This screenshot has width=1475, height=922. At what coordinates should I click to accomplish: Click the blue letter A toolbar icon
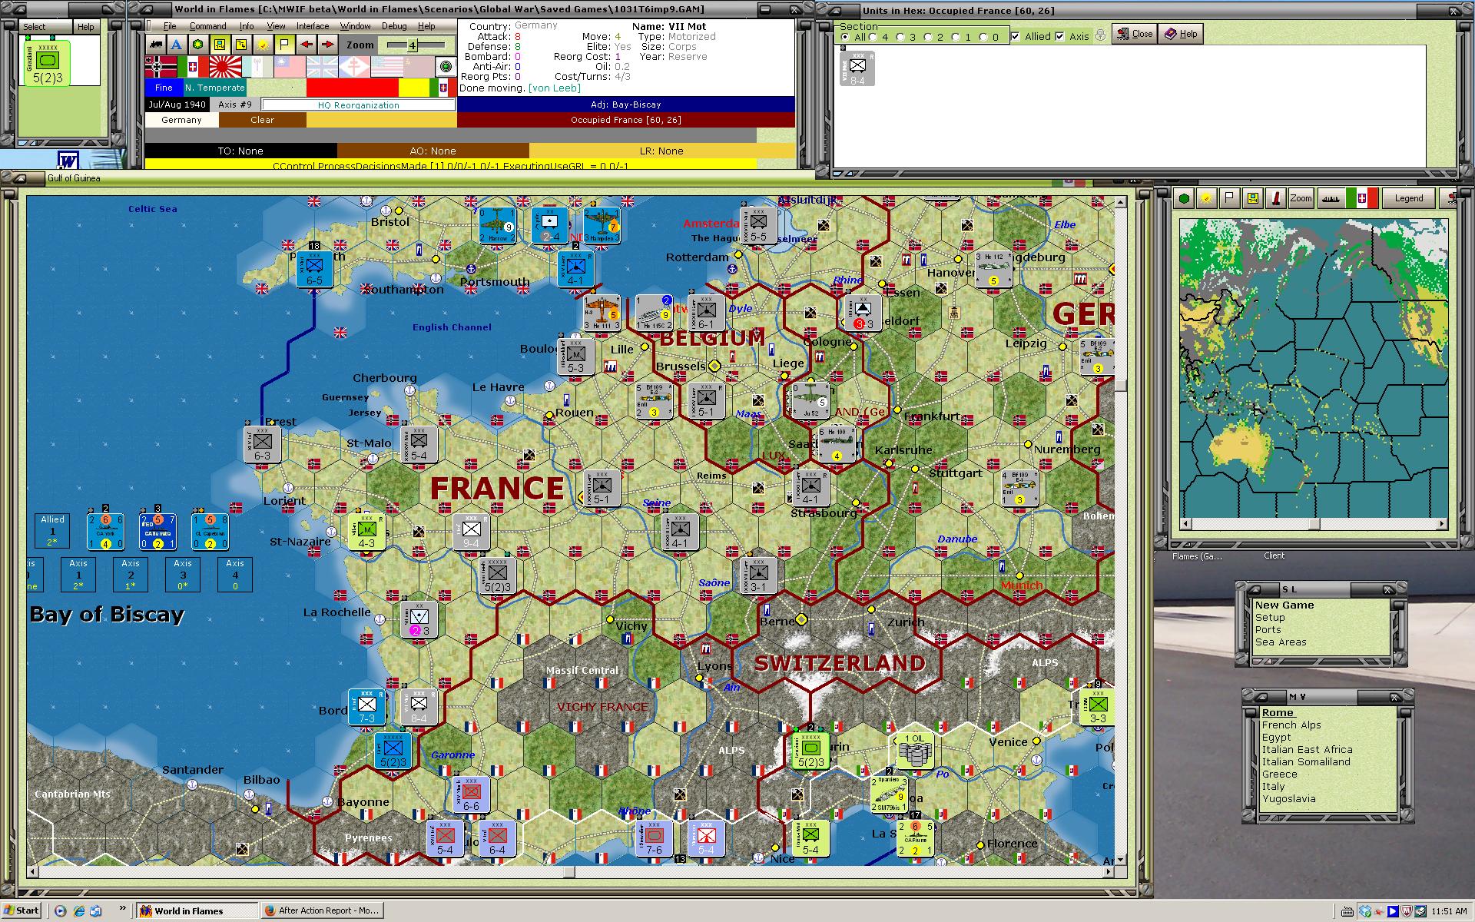pos(177,45)
